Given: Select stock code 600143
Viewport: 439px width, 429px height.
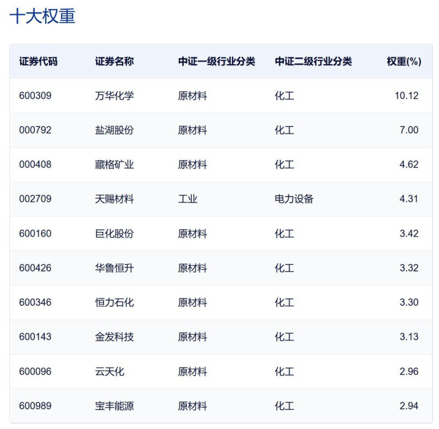Looking at the screenshot, I should [35, 337].
